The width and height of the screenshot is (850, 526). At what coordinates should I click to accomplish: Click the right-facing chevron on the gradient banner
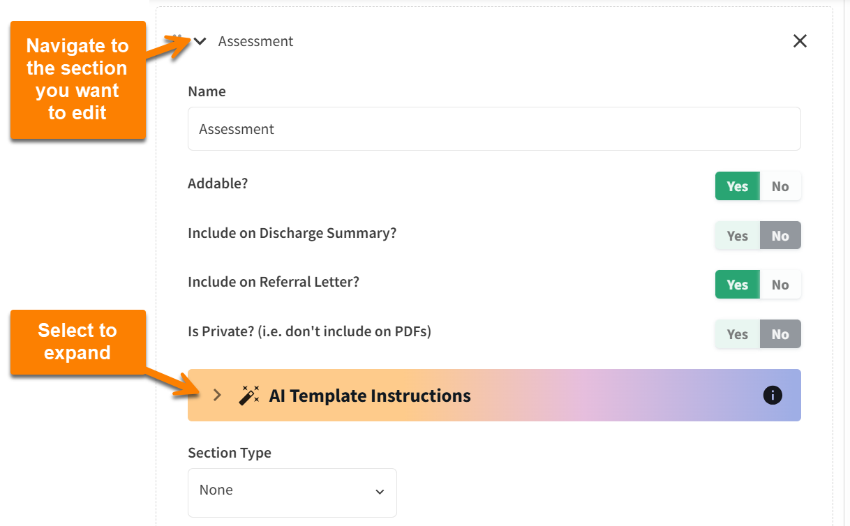[217, 395]
